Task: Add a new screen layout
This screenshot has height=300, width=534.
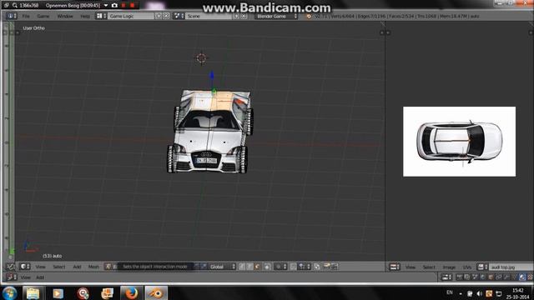Action: [159, 16]
